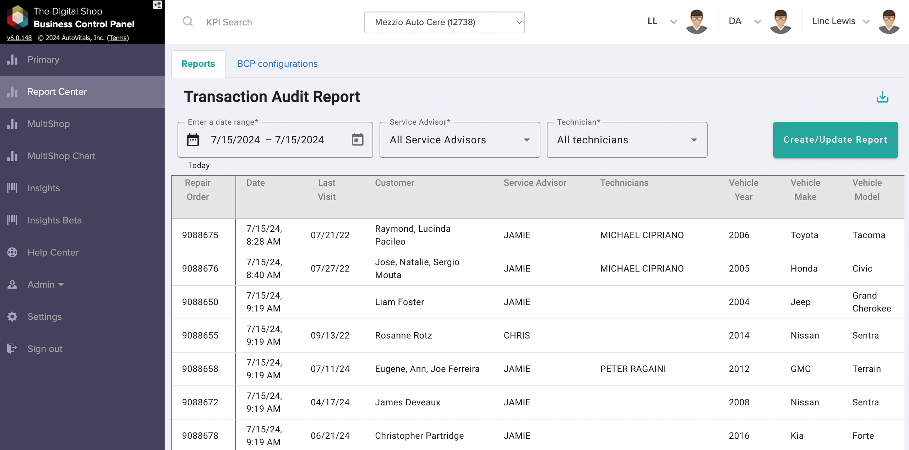Open the Terms link
909x450 pixels.
[x=118, y=38]
